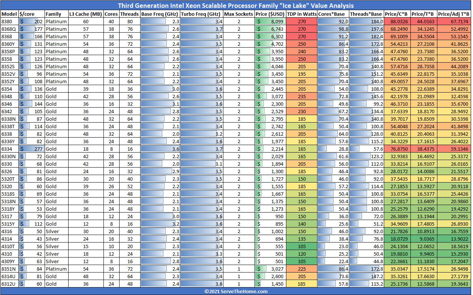Screen dimensions: 473x295
Task: Select the Price/C*B value "76.8750"
Action: coord(397,149)
